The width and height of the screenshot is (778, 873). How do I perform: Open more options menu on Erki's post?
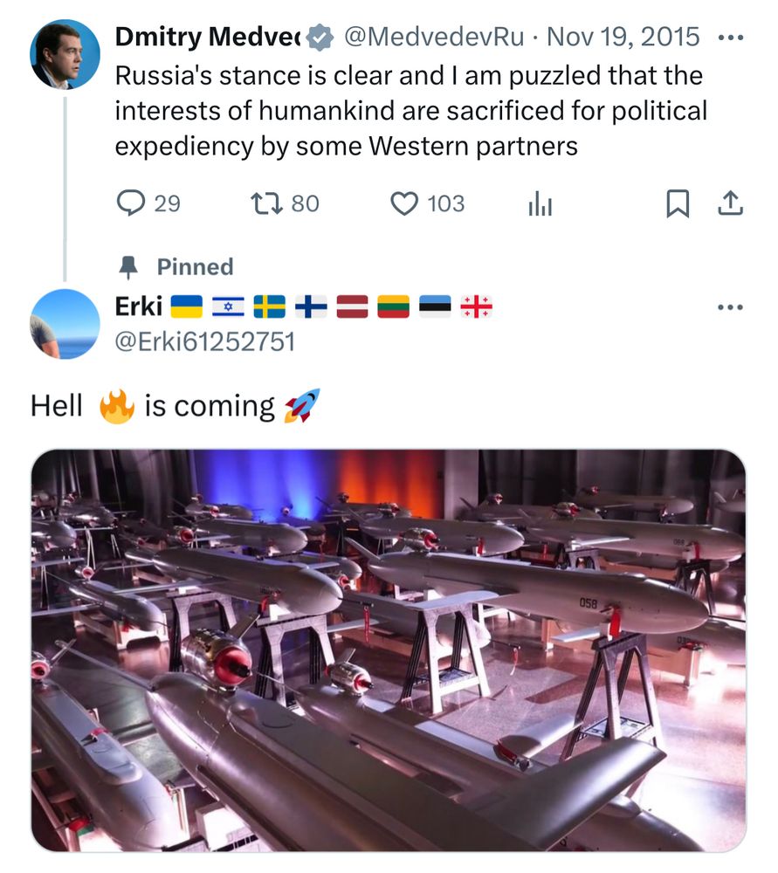729,307
